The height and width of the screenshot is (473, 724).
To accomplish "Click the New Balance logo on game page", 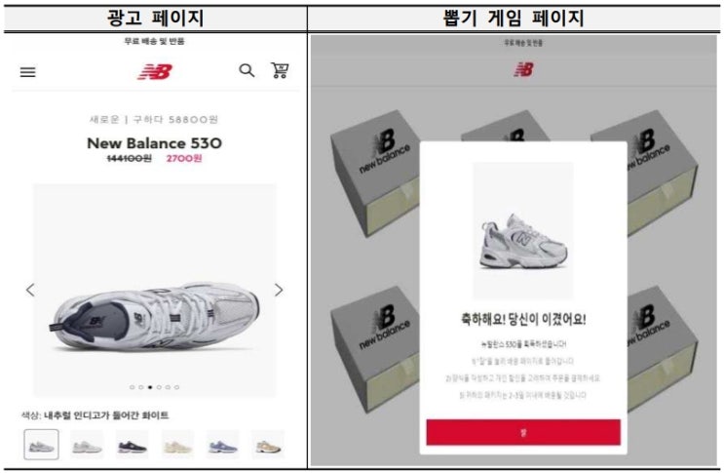I will click(x=523, y=69).
